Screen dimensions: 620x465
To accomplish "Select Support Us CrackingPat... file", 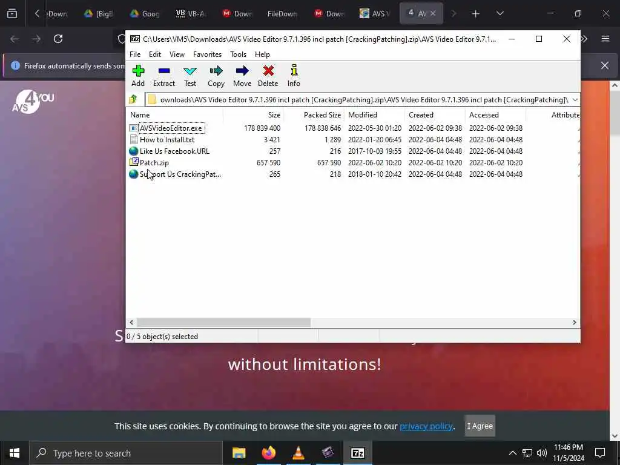I will coord(180,174).
